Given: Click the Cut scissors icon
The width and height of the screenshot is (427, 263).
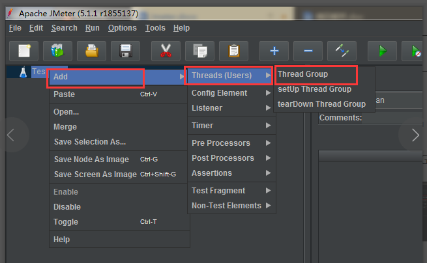Looking at the screenshot, I should pyautogui.click(x=166, y=51).
